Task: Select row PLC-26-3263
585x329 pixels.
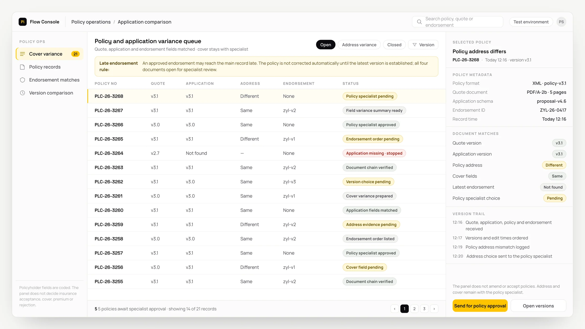Action: point(266,168)
